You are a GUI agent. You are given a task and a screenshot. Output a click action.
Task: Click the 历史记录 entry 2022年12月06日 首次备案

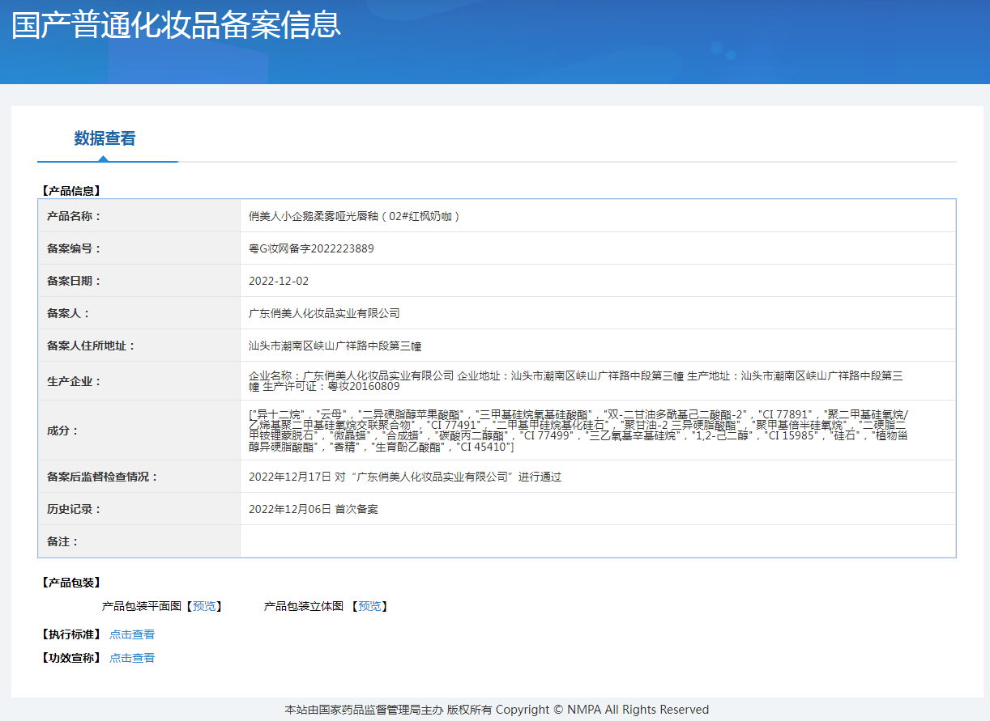click(x=314, y=509)
